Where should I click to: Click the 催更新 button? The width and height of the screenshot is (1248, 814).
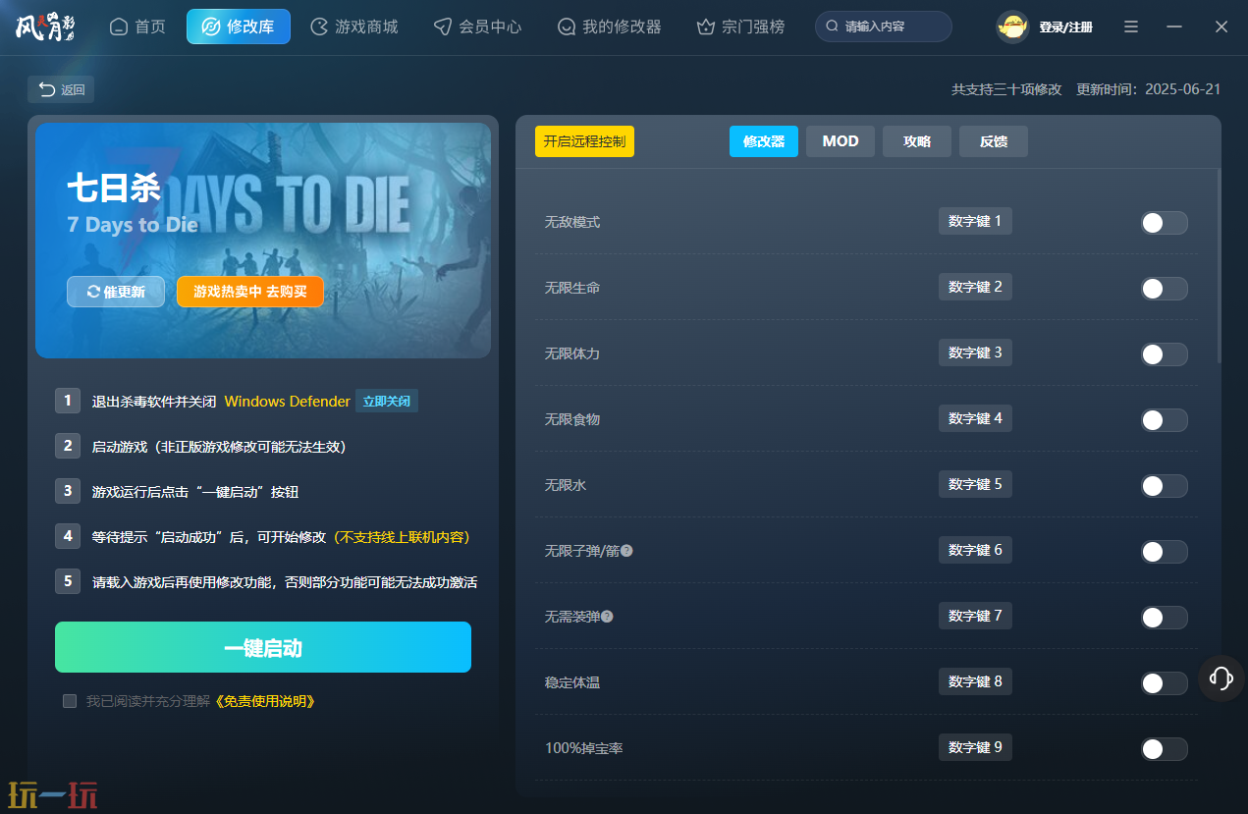[116, 292]
